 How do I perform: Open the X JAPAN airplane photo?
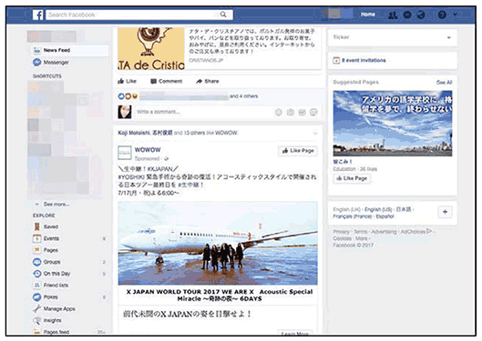coord(218,243)
